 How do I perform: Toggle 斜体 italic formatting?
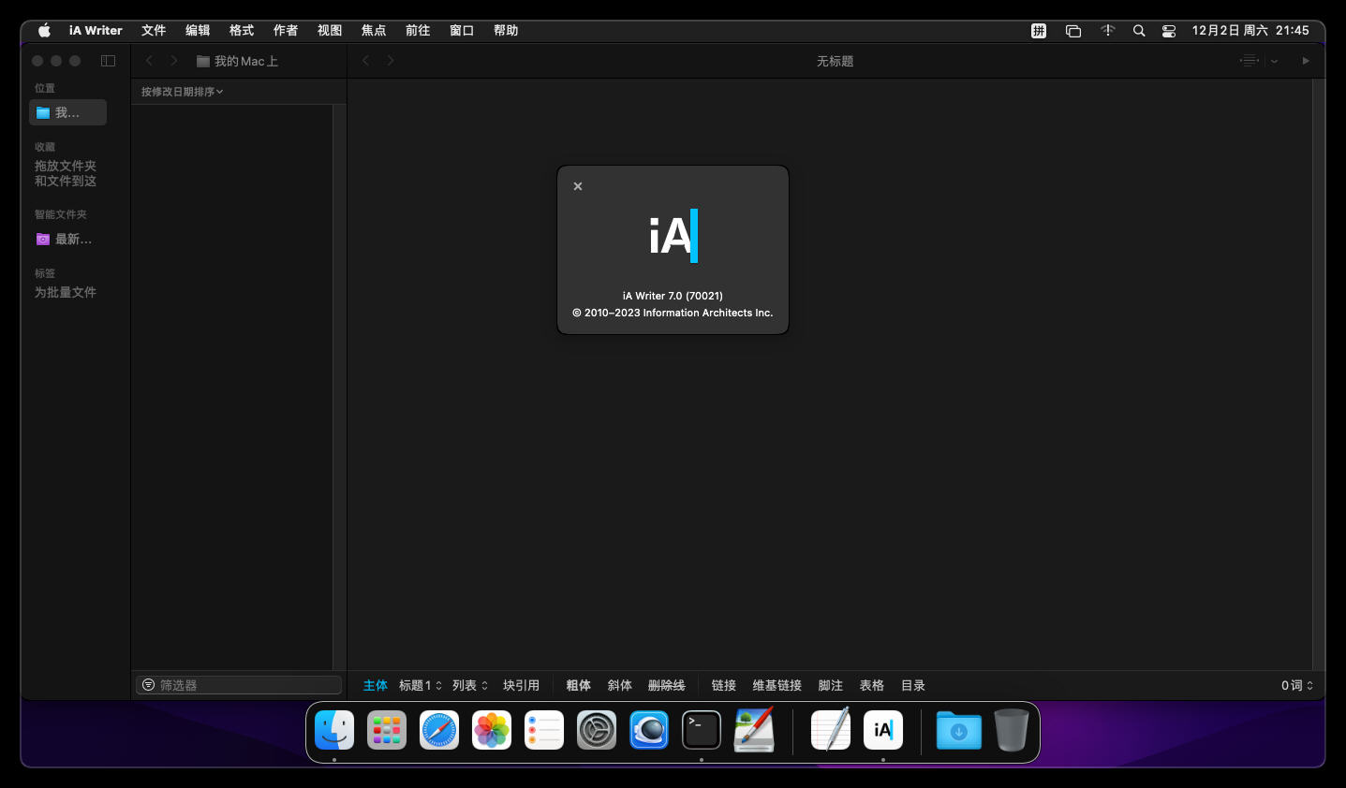coord(620,685)
